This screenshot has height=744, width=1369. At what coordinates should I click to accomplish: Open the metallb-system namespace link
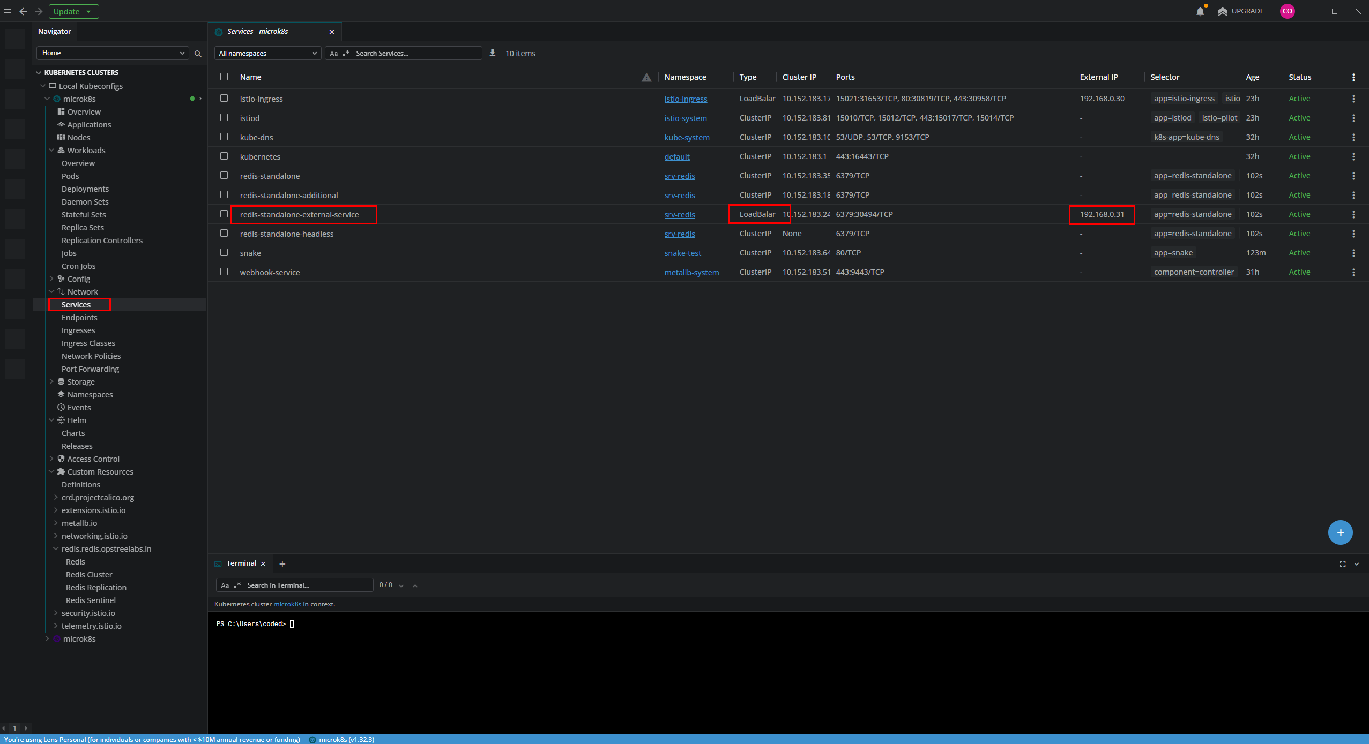(x=691, y=273)
